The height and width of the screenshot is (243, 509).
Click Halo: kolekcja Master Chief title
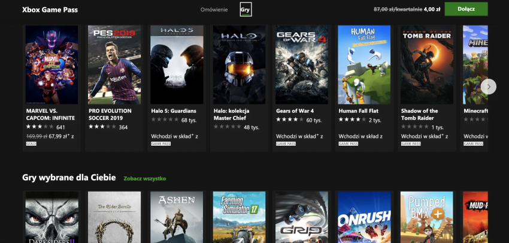pos(232,115)
